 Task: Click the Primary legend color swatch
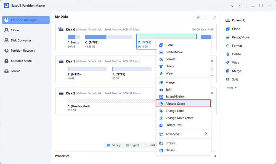[x=109, y=145]
